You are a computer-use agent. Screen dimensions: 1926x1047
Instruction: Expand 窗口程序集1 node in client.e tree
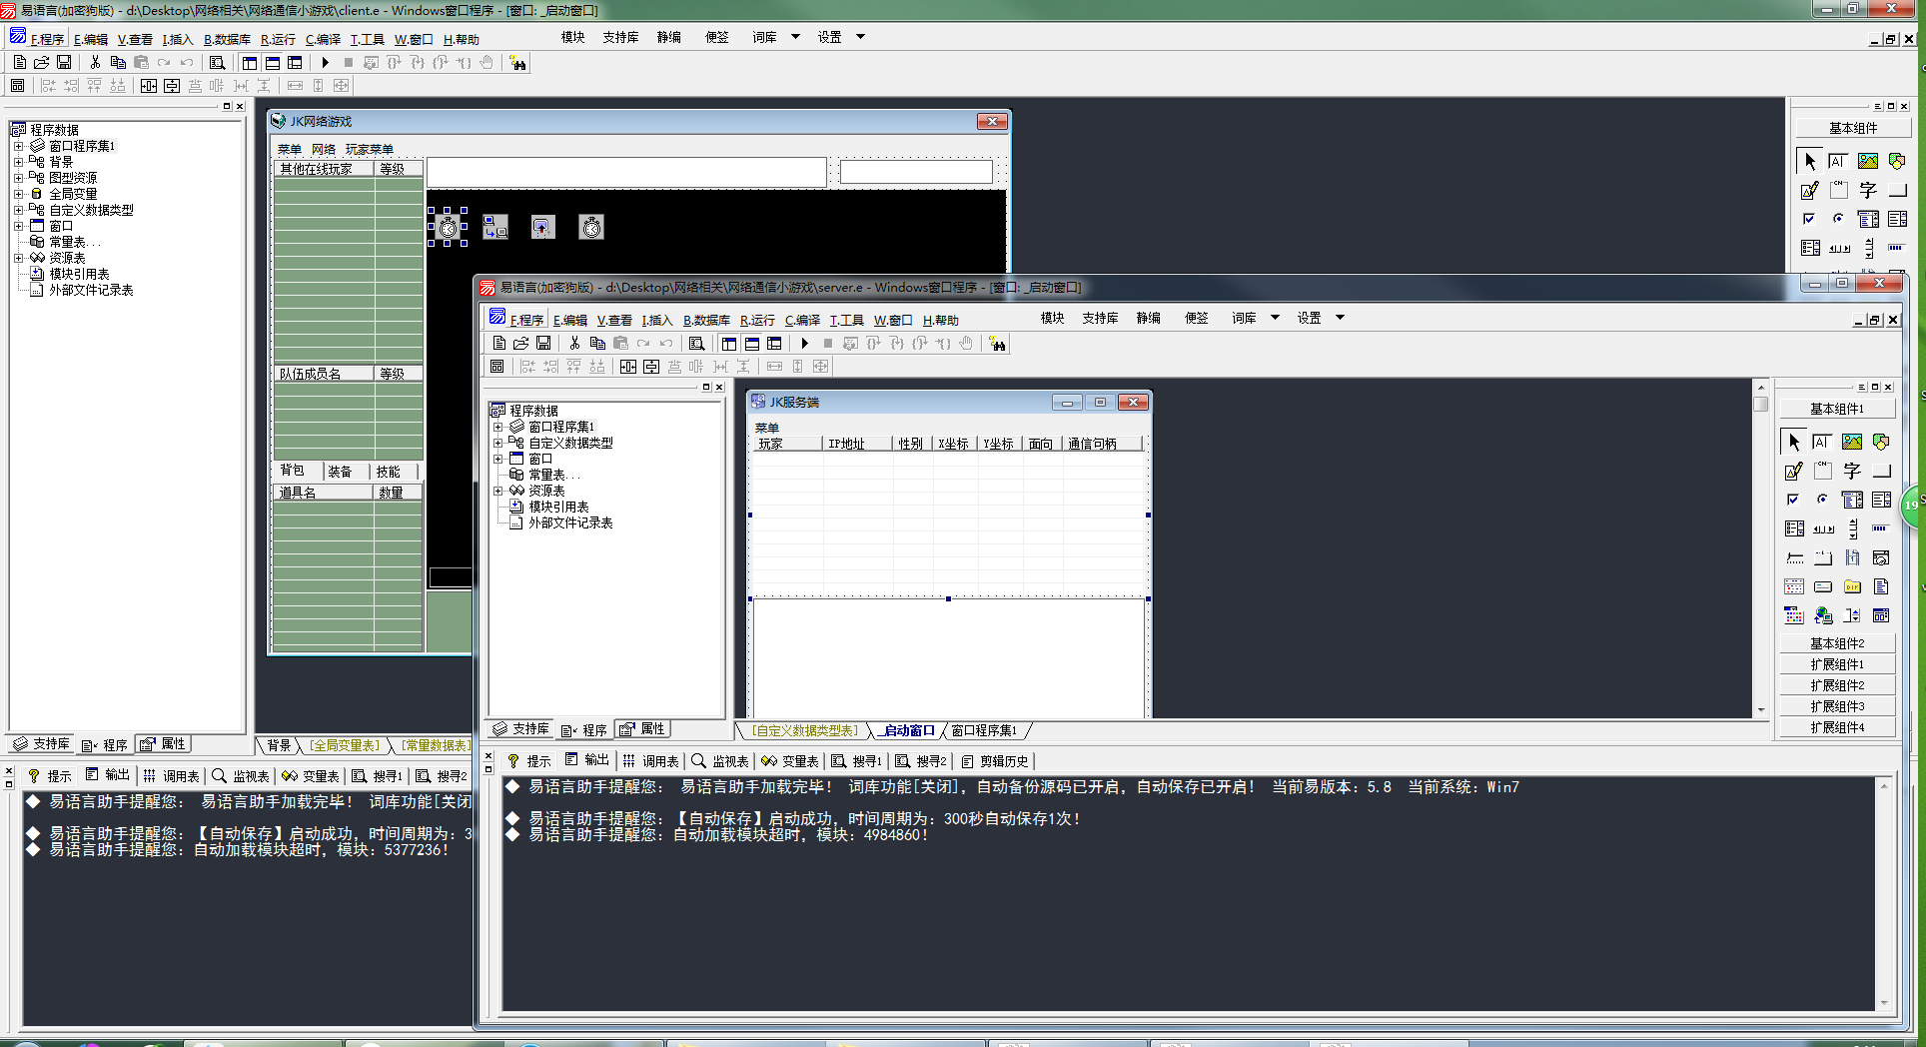click(x=18, y=146)
